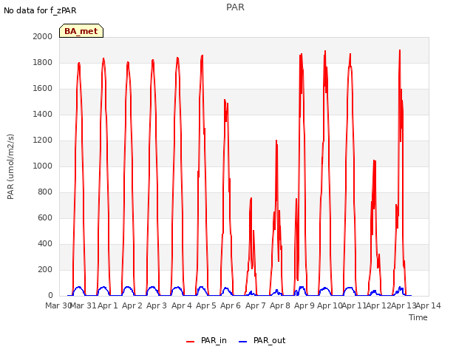Click the 'Apr 10' x-axis date label
Screen dimensions: 473x355
click(x=330, y=305)
